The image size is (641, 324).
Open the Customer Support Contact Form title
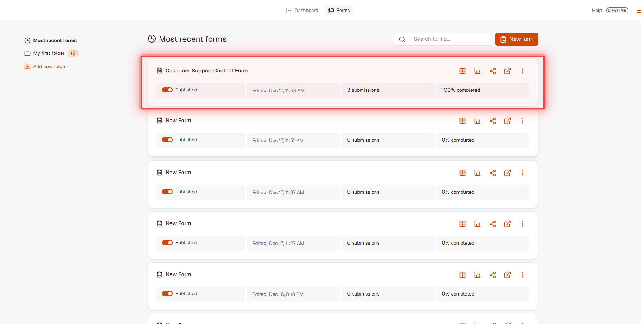[207, 71]
